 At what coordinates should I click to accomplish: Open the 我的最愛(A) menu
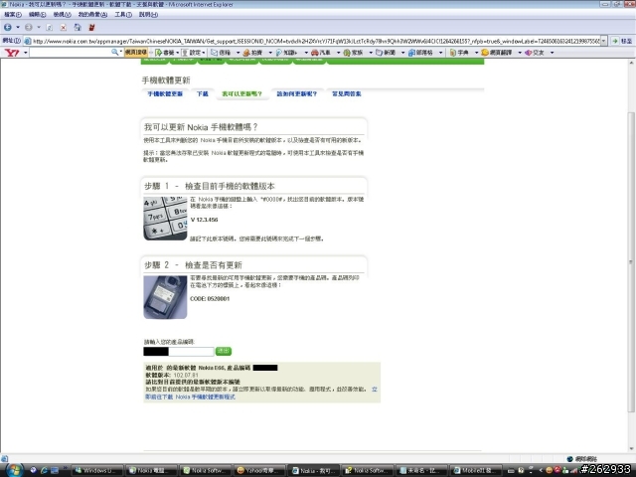click(92, 15)
